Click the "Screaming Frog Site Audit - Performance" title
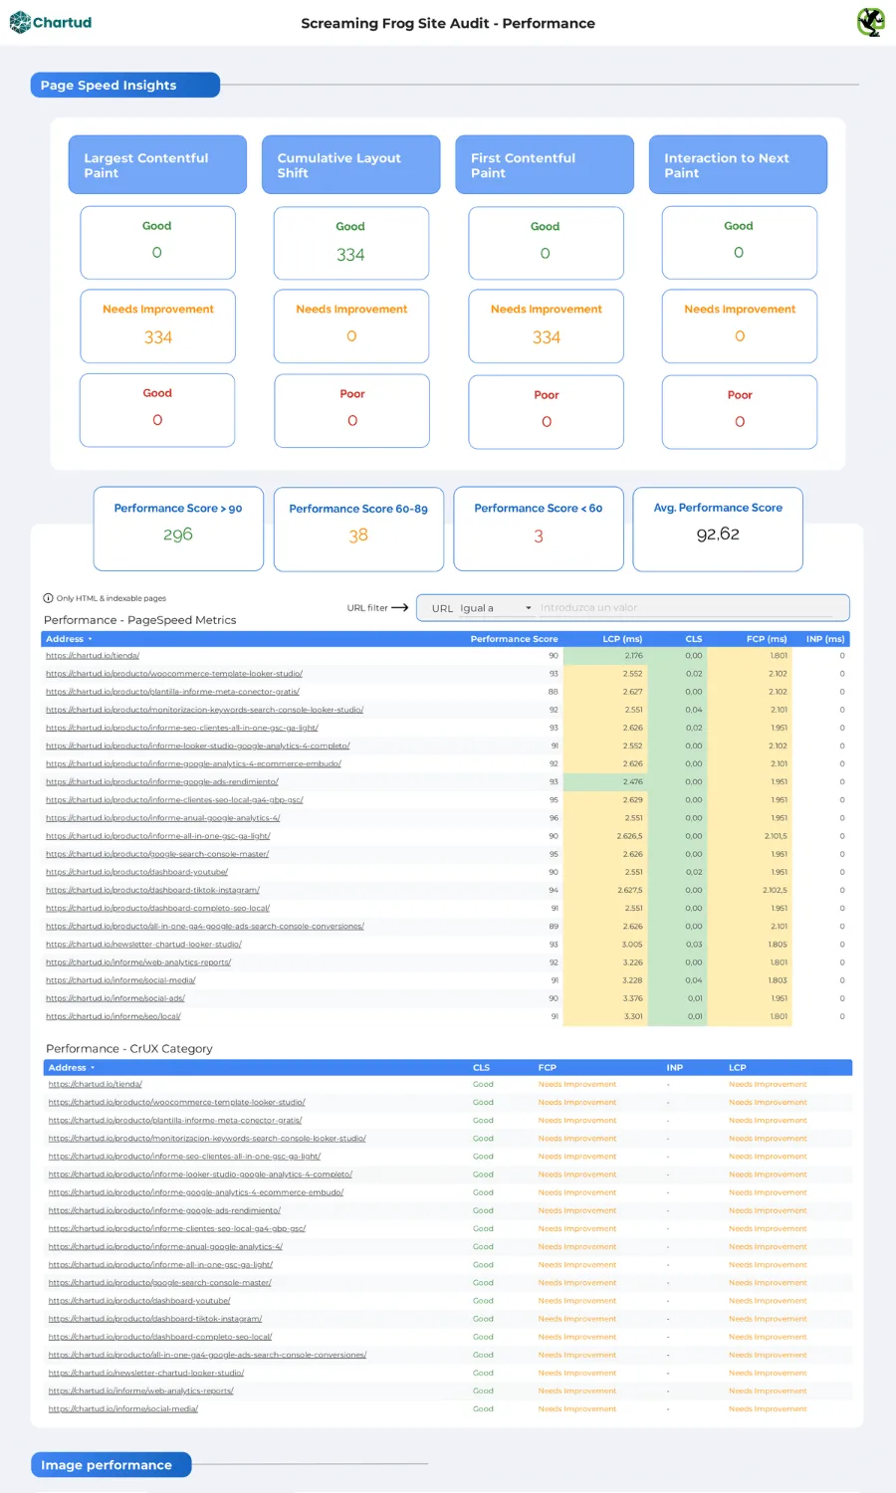896x1493 pixels. [x=448, y=23]
